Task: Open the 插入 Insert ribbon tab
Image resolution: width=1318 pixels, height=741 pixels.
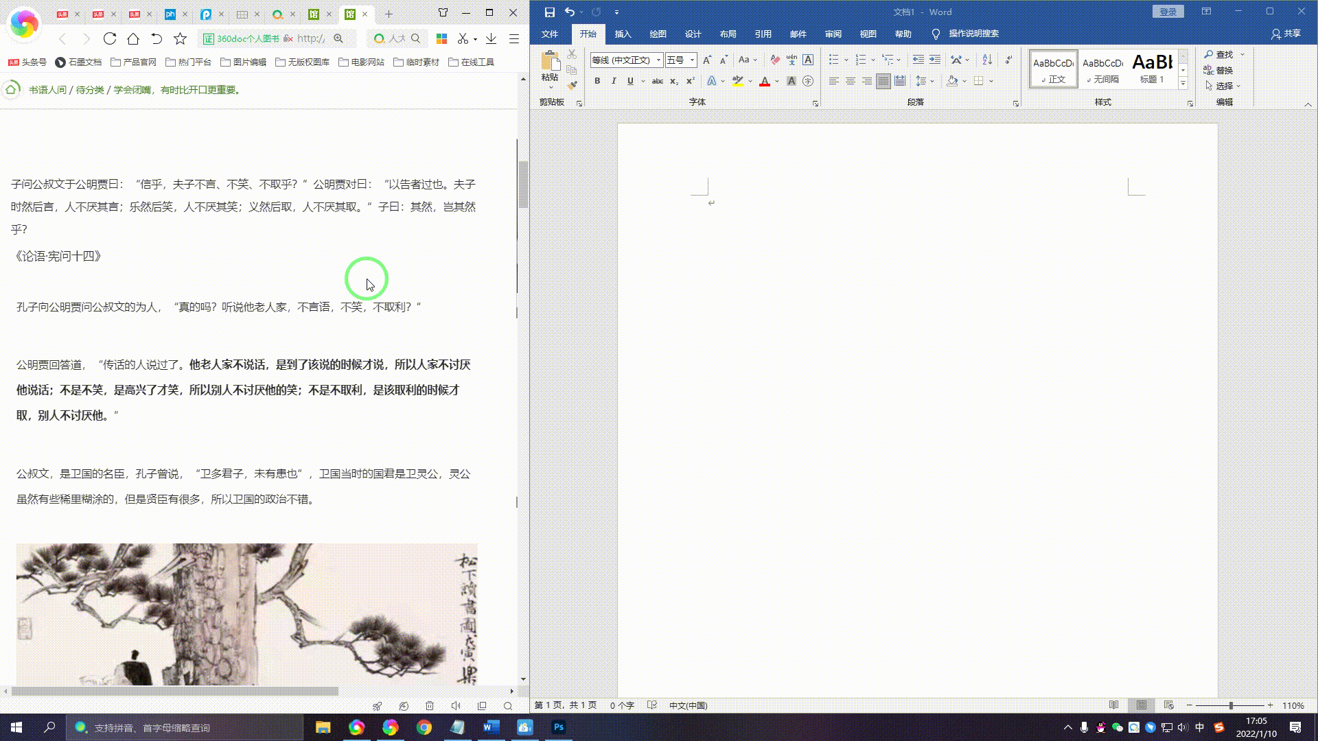Action: pyautogui.click(x=623, y=34)
